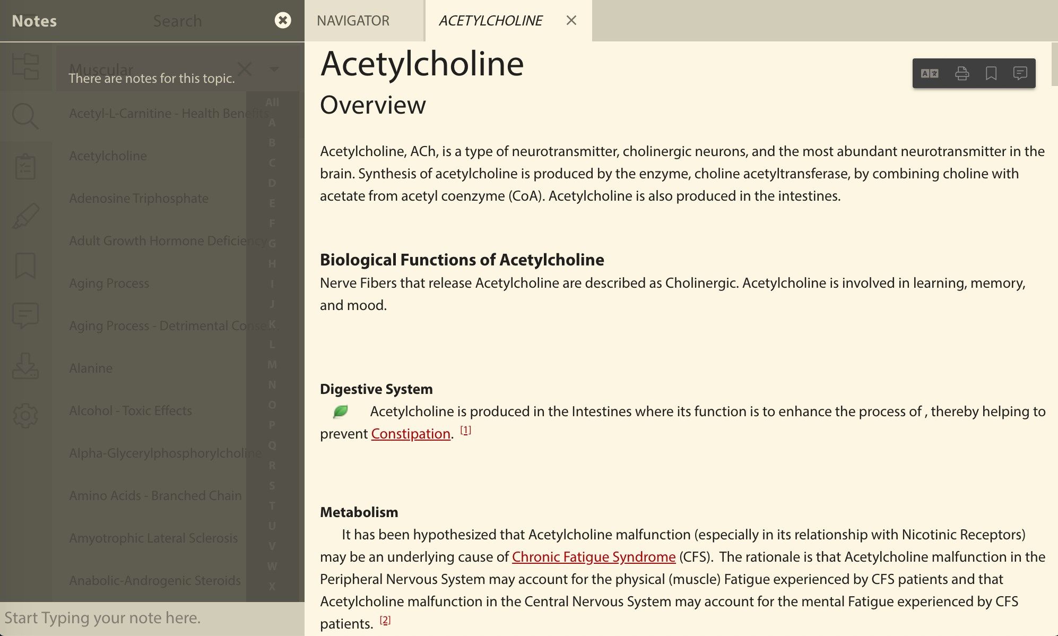Screen dimensions: 1058x636
Task: Click the translate language toolbar icon
Action: (x=930, y=73)
